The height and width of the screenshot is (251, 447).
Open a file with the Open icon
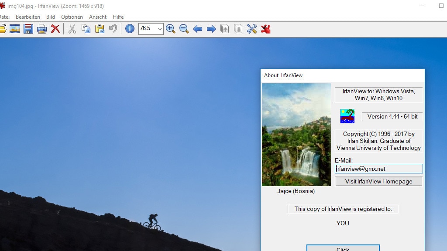pos(3,29)
